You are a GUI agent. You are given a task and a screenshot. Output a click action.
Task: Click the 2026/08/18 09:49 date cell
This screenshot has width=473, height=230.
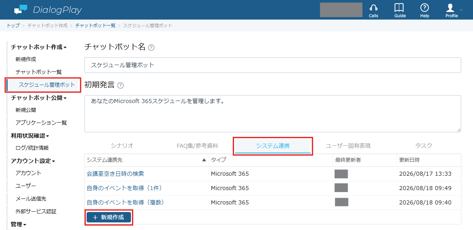[425, 188]
